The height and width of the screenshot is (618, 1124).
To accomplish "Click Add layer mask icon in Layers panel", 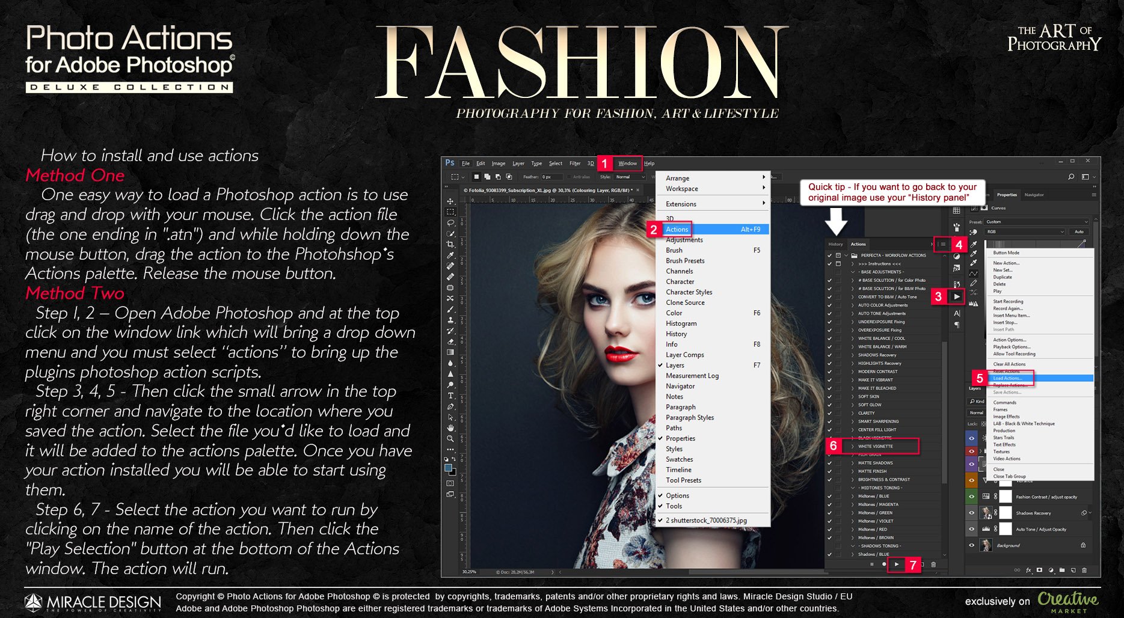I will [x=1040, y=569].
